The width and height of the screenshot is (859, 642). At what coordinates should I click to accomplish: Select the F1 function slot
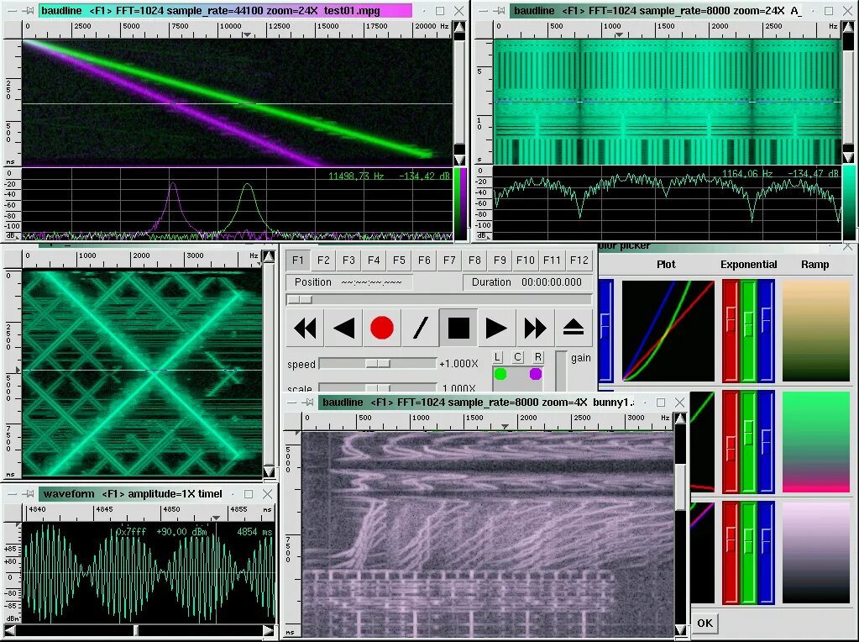click(x=297, y=260)
